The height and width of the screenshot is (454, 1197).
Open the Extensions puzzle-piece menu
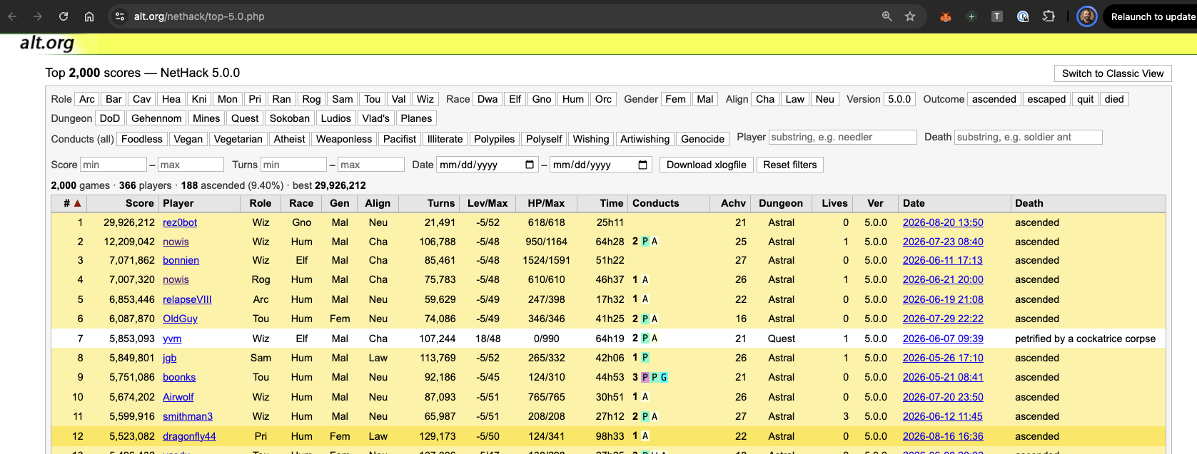click(1049, 16)
